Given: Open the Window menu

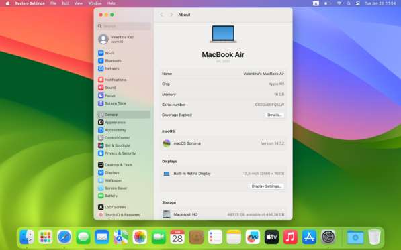Looking at the screenshot, I should click(x=95, y=3).
